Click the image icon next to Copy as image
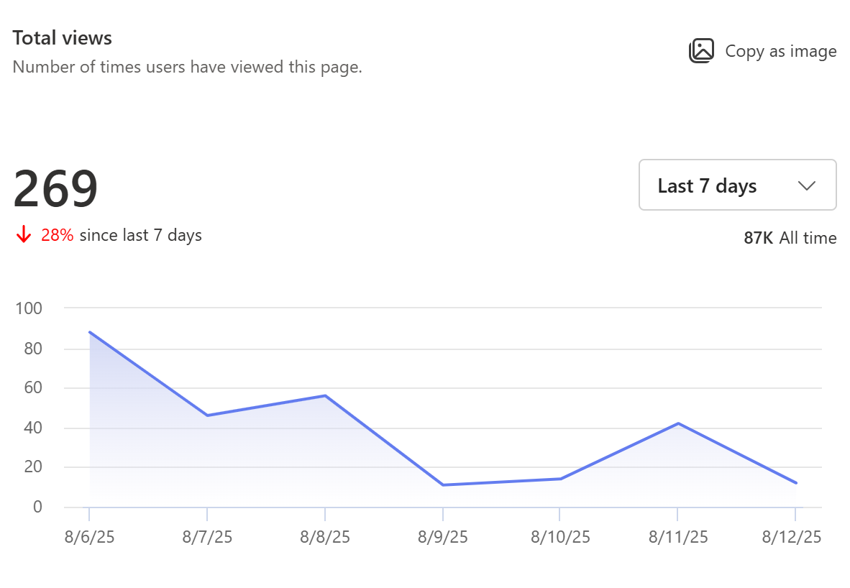 click(x=701, y=50)
